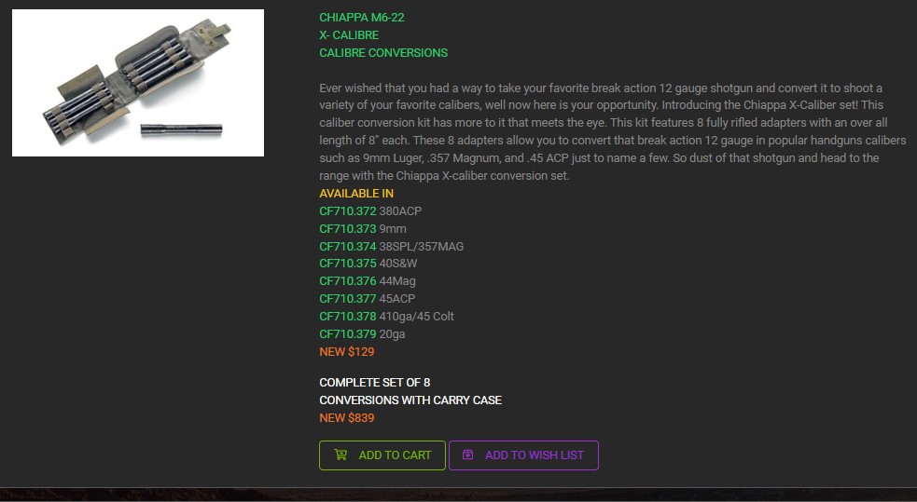Choose CF710.374 38SPL/357MAG option

point(391,246)
